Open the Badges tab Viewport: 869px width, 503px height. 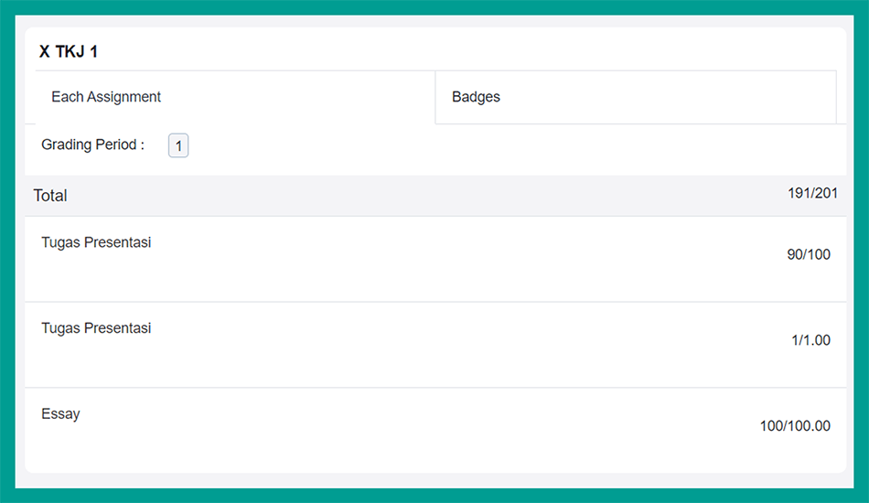(x=476, y=97)
